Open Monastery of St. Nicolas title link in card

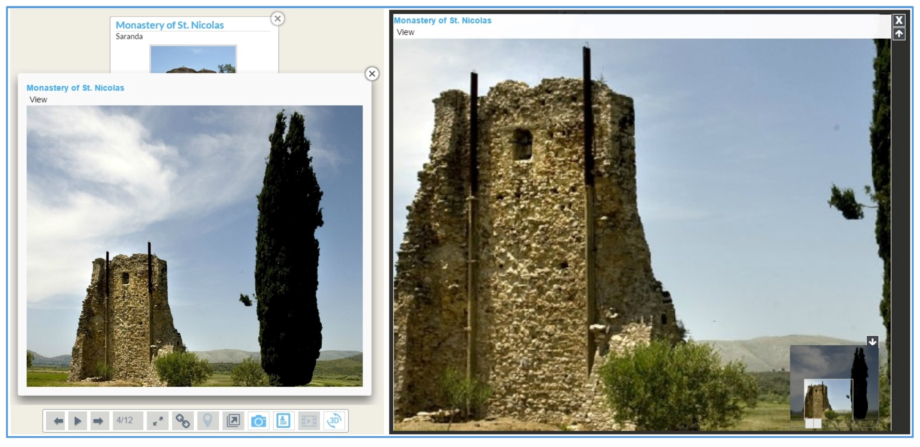(170, 25)
